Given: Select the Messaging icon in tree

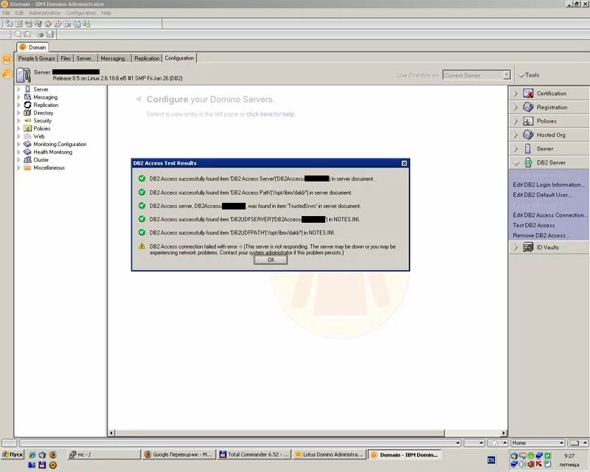Looking at the screenshot, I should (x=27, y=97).
